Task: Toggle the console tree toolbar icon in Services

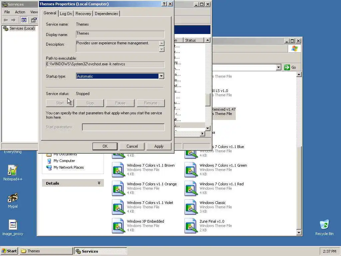Action: pyautogui.click(x=24, y=20)
